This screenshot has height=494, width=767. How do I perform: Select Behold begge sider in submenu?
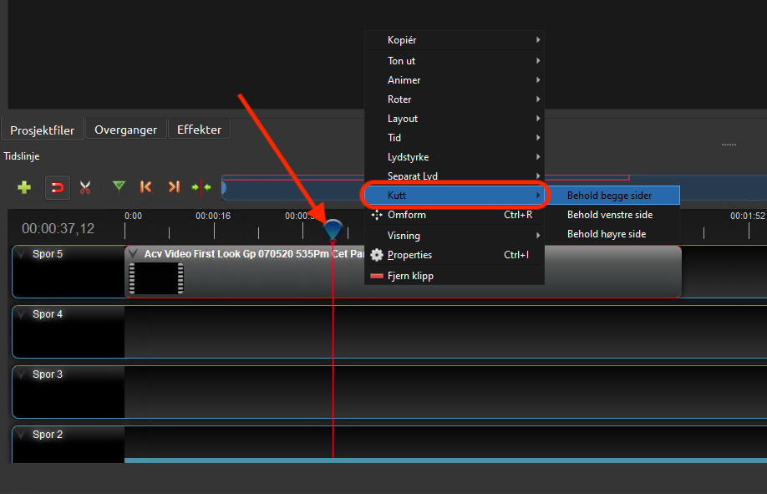point(609,196)
